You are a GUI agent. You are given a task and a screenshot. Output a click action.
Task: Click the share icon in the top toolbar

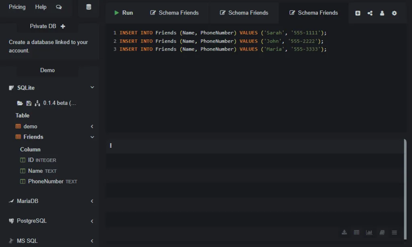pos(370,13)
